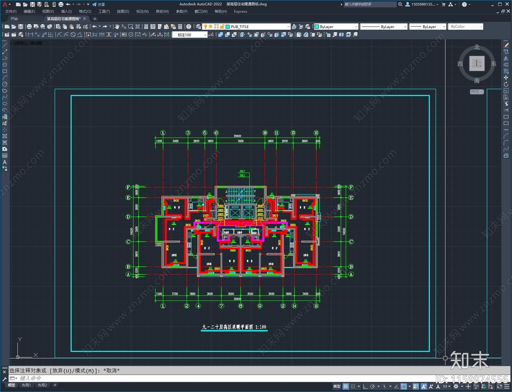512x392 pixels.
Task: Switch to the 布局1 layout tab
Action: pyautogui.click(x=26, y=385)
